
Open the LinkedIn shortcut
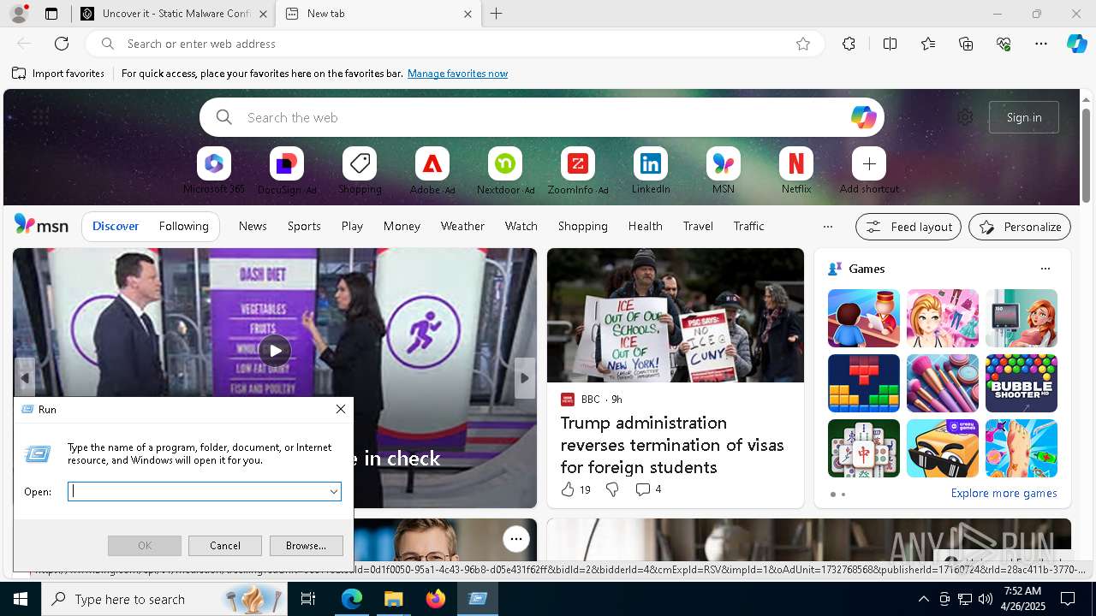pyautogui.click(x=651, y=170)
